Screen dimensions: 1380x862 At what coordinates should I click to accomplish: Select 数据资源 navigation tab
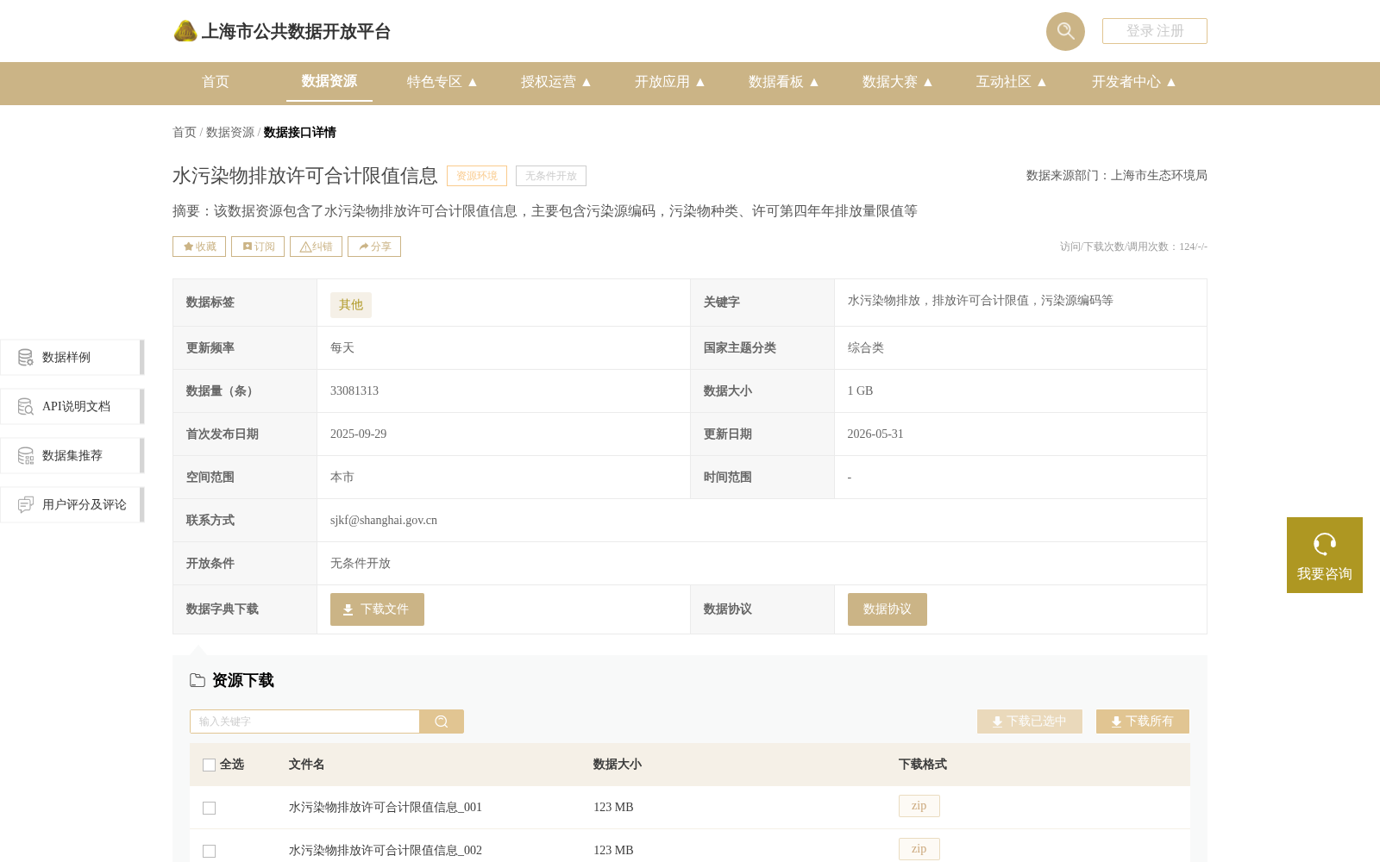329,81
